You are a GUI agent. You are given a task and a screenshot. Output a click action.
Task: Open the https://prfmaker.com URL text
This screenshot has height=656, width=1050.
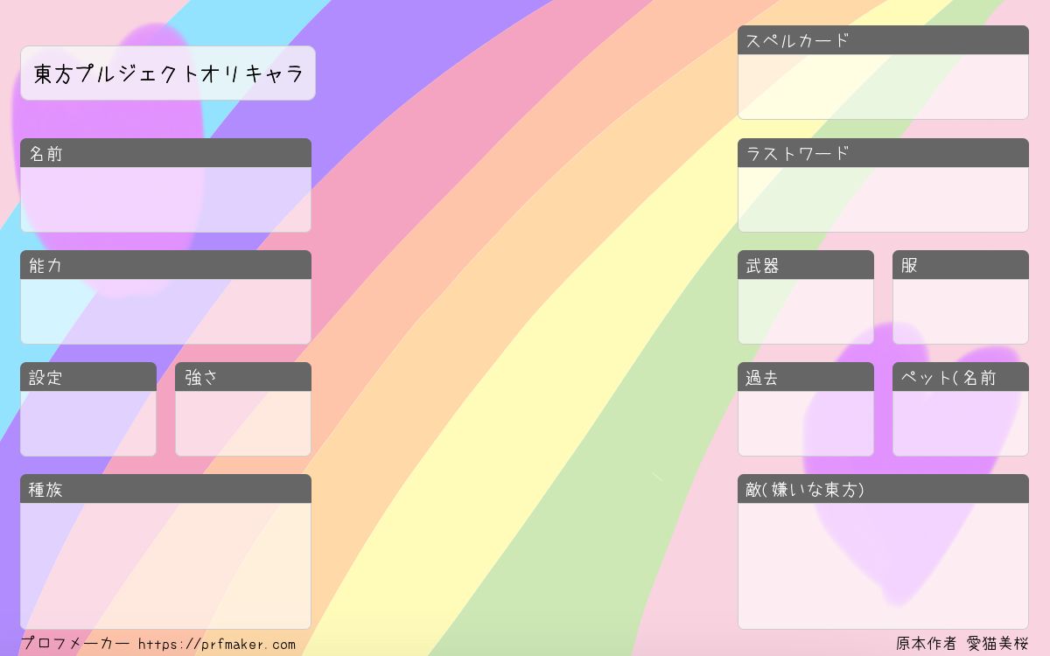coord(217,645)
